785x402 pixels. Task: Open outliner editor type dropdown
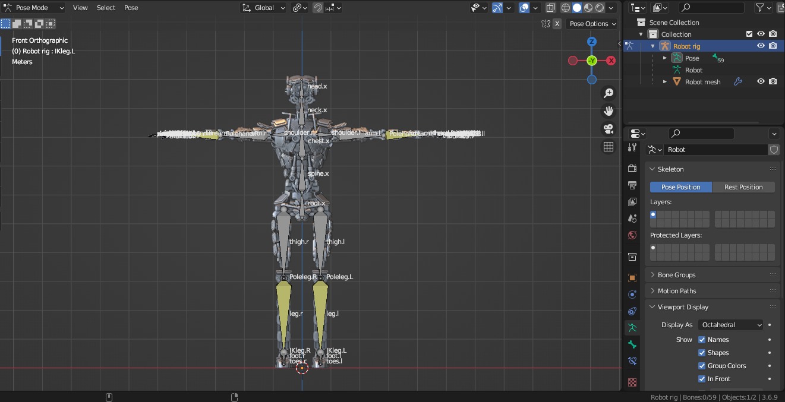[638, 8]
